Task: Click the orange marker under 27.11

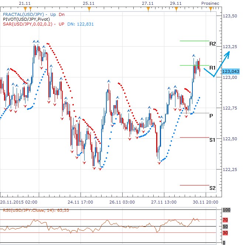Action: point(148,8)
